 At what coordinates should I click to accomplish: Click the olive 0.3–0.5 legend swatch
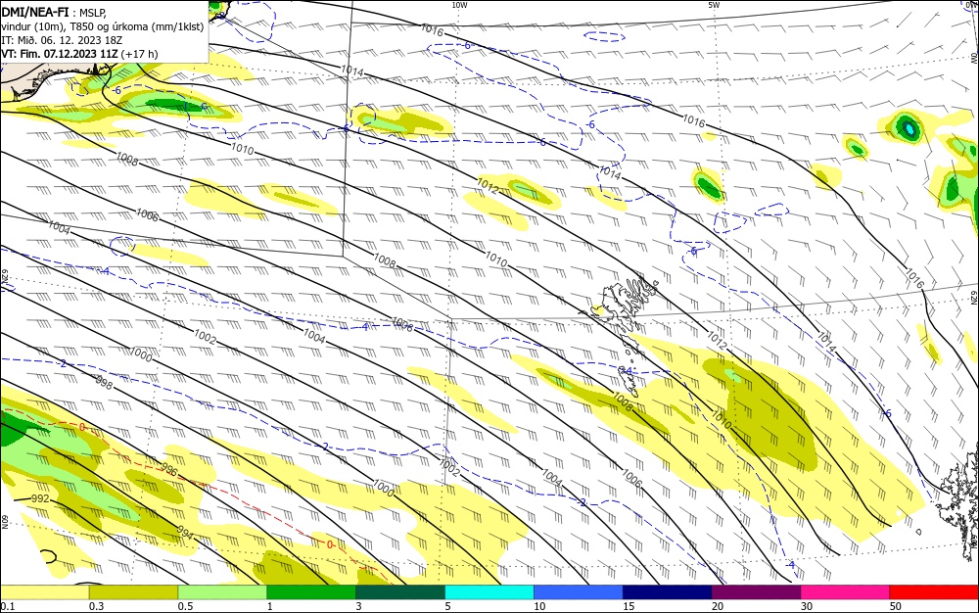coord(133,592)
